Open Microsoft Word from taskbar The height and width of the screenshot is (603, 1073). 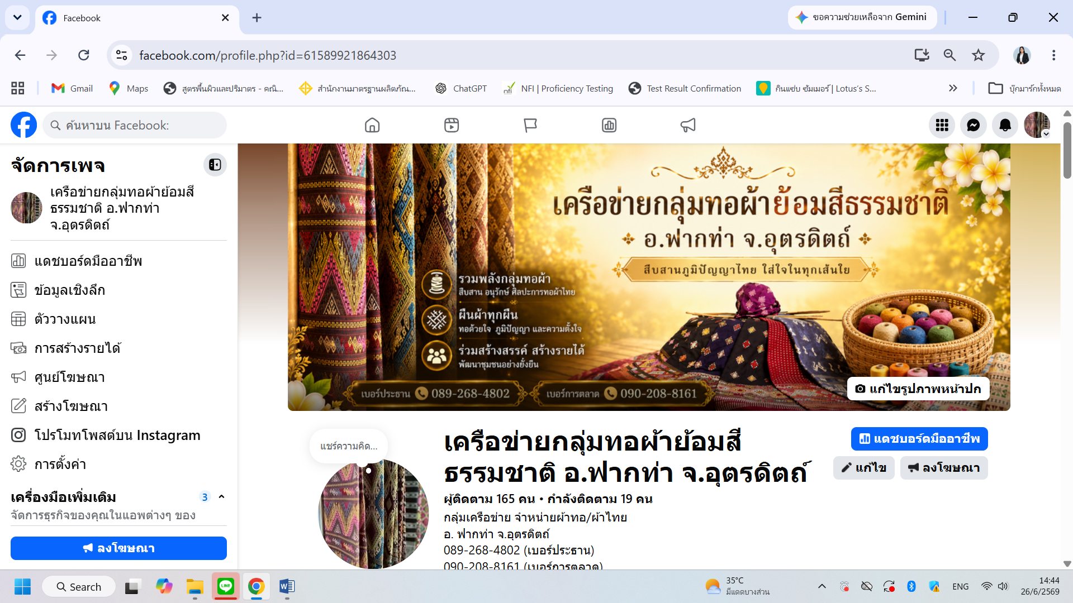tap(287, 586)
